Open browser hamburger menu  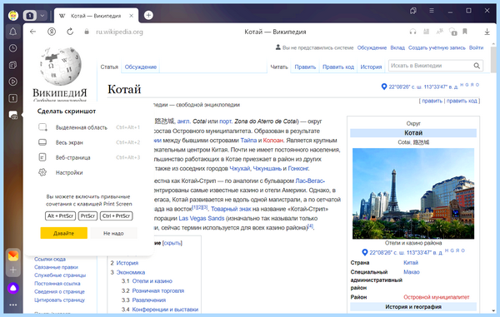pos(432,11)
